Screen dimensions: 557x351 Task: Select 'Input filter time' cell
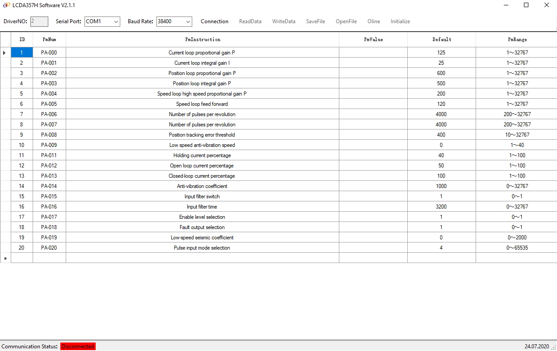(203, 207)
